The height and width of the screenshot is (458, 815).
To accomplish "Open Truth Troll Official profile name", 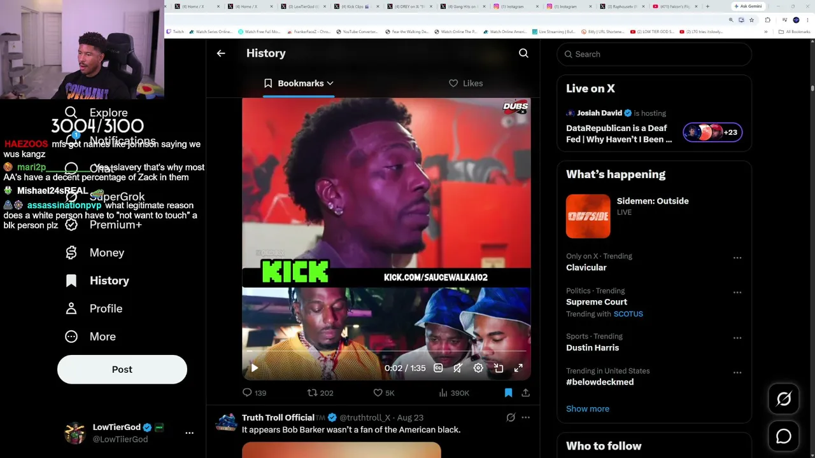I will (x=278, y=417).
